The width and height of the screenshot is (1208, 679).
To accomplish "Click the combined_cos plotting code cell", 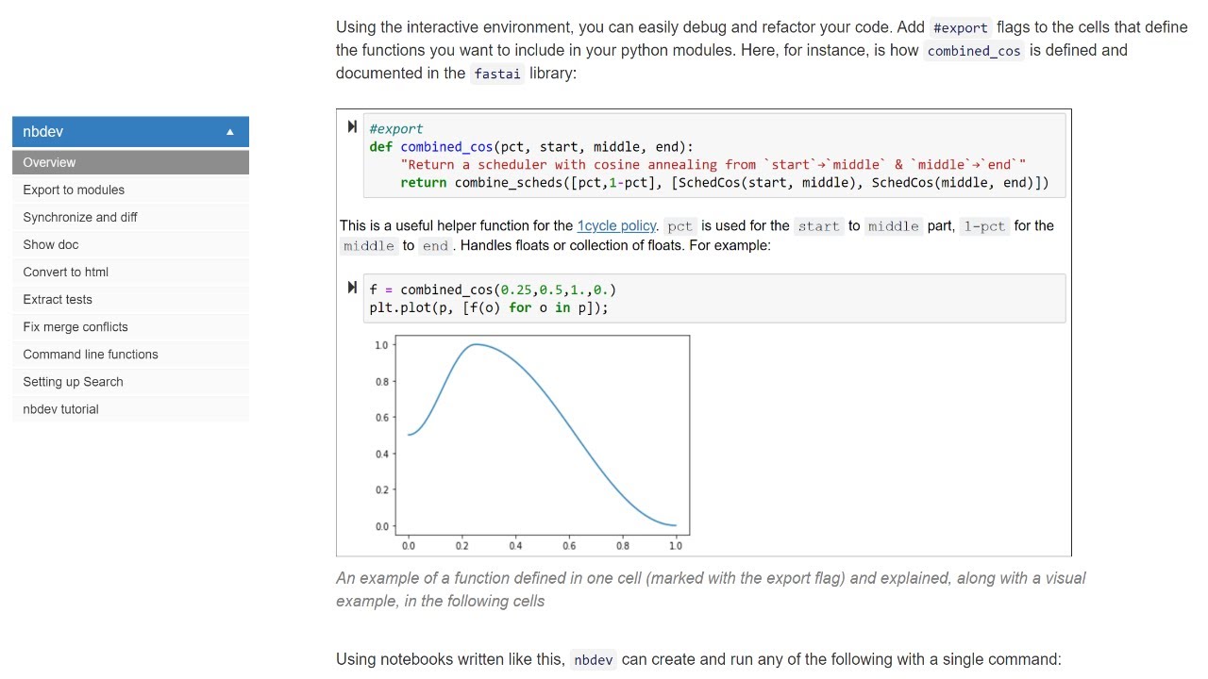I will (x=713, y=299).
